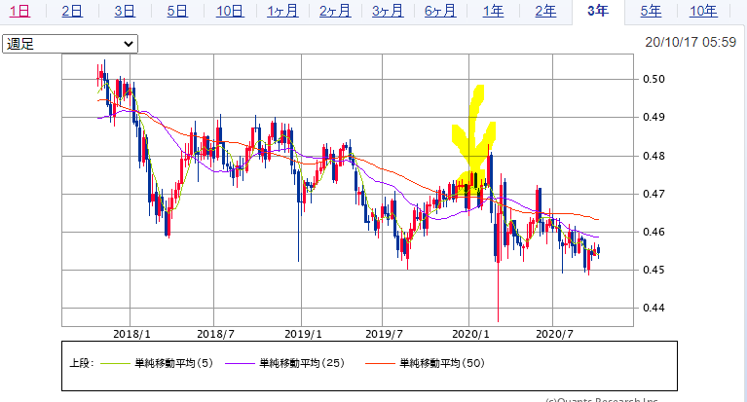
Task: Click the 2020/1 date axis label
Action: pyautogui.click(x=470, y=334)
